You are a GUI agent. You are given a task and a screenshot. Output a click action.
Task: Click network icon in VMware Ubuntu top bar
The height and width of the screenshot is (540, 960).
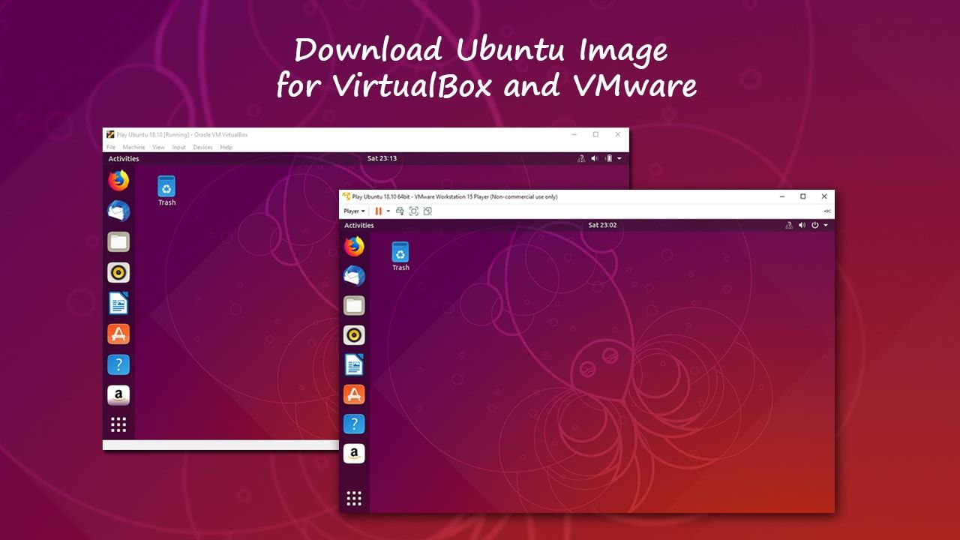tap(789, 226)
